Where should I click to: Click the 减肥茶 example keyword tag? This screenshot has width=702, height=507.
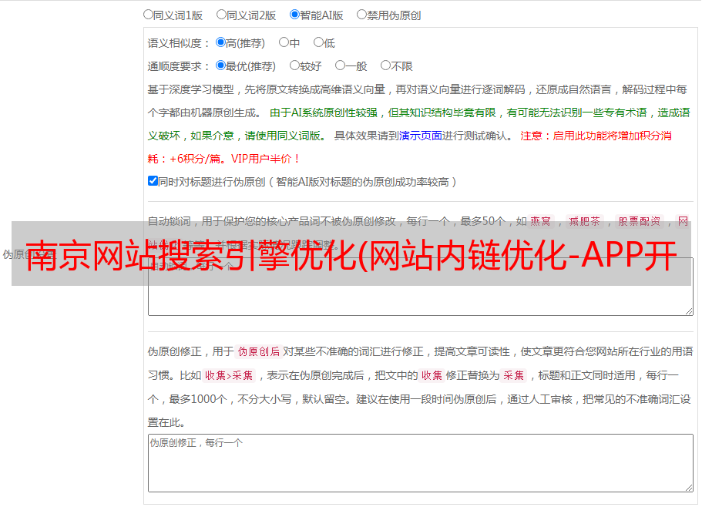pyautogui.click(x=584, y=221)
